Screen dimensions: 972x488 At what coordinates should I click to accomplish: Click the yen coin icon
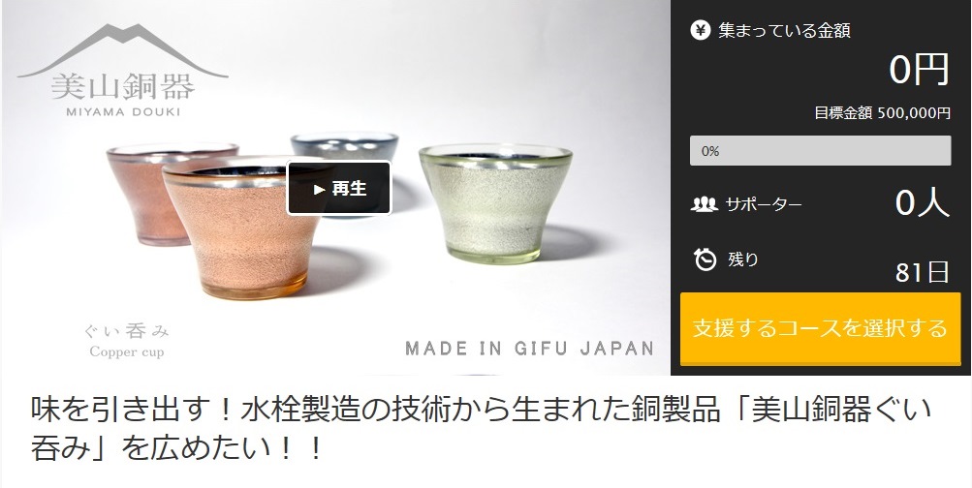(x=700, y=30)
